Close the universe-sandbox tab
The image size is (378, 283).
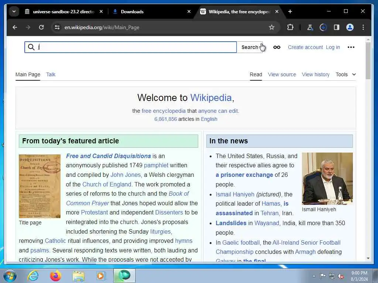[x=101, y=11]
